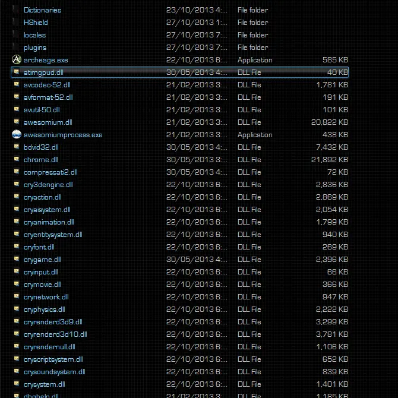Click the 20,822 KB size value

tap(330, 122)
